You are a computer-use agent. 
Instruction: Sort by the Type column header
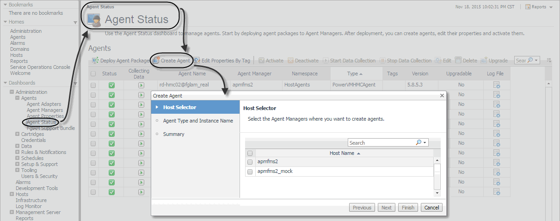(x=353, y=74)
